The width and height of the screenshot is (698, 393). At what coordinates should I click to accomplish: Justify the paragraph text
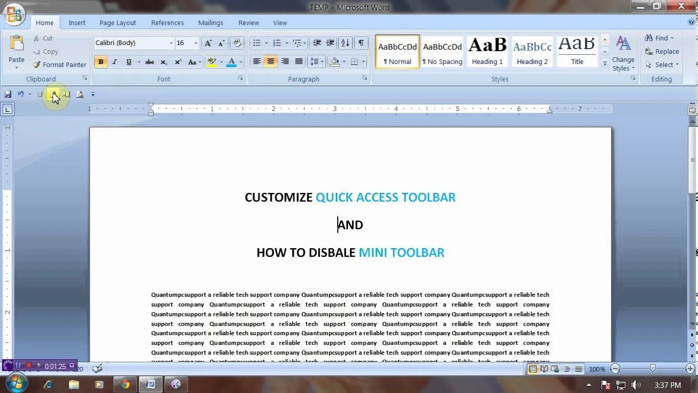tap(299, 61)
